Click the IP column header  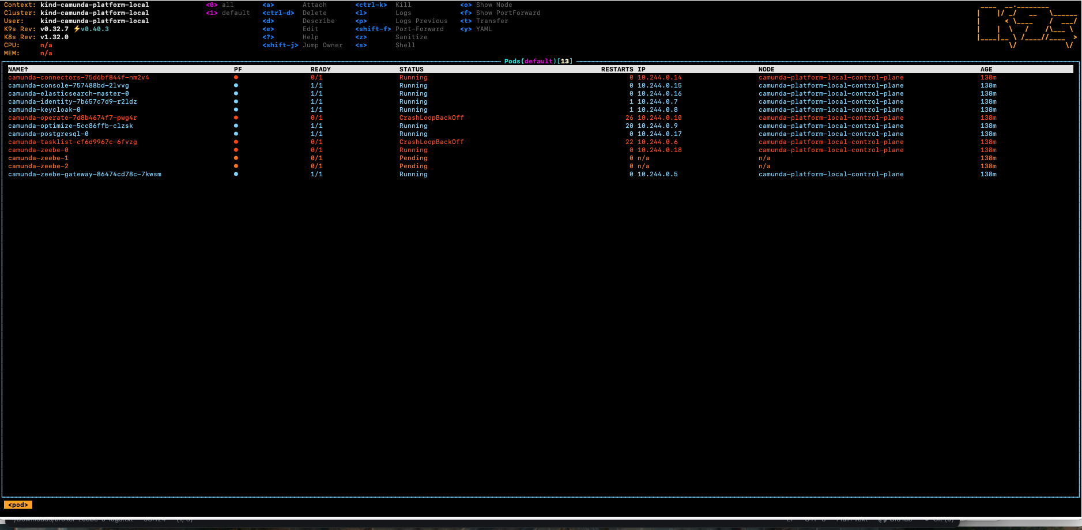coord(642,69)
